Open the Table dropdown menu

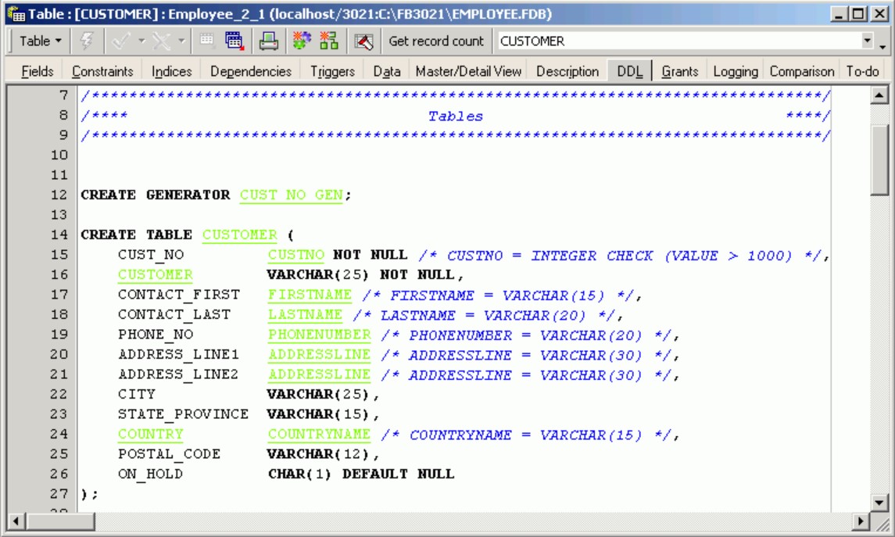[41, 41]
